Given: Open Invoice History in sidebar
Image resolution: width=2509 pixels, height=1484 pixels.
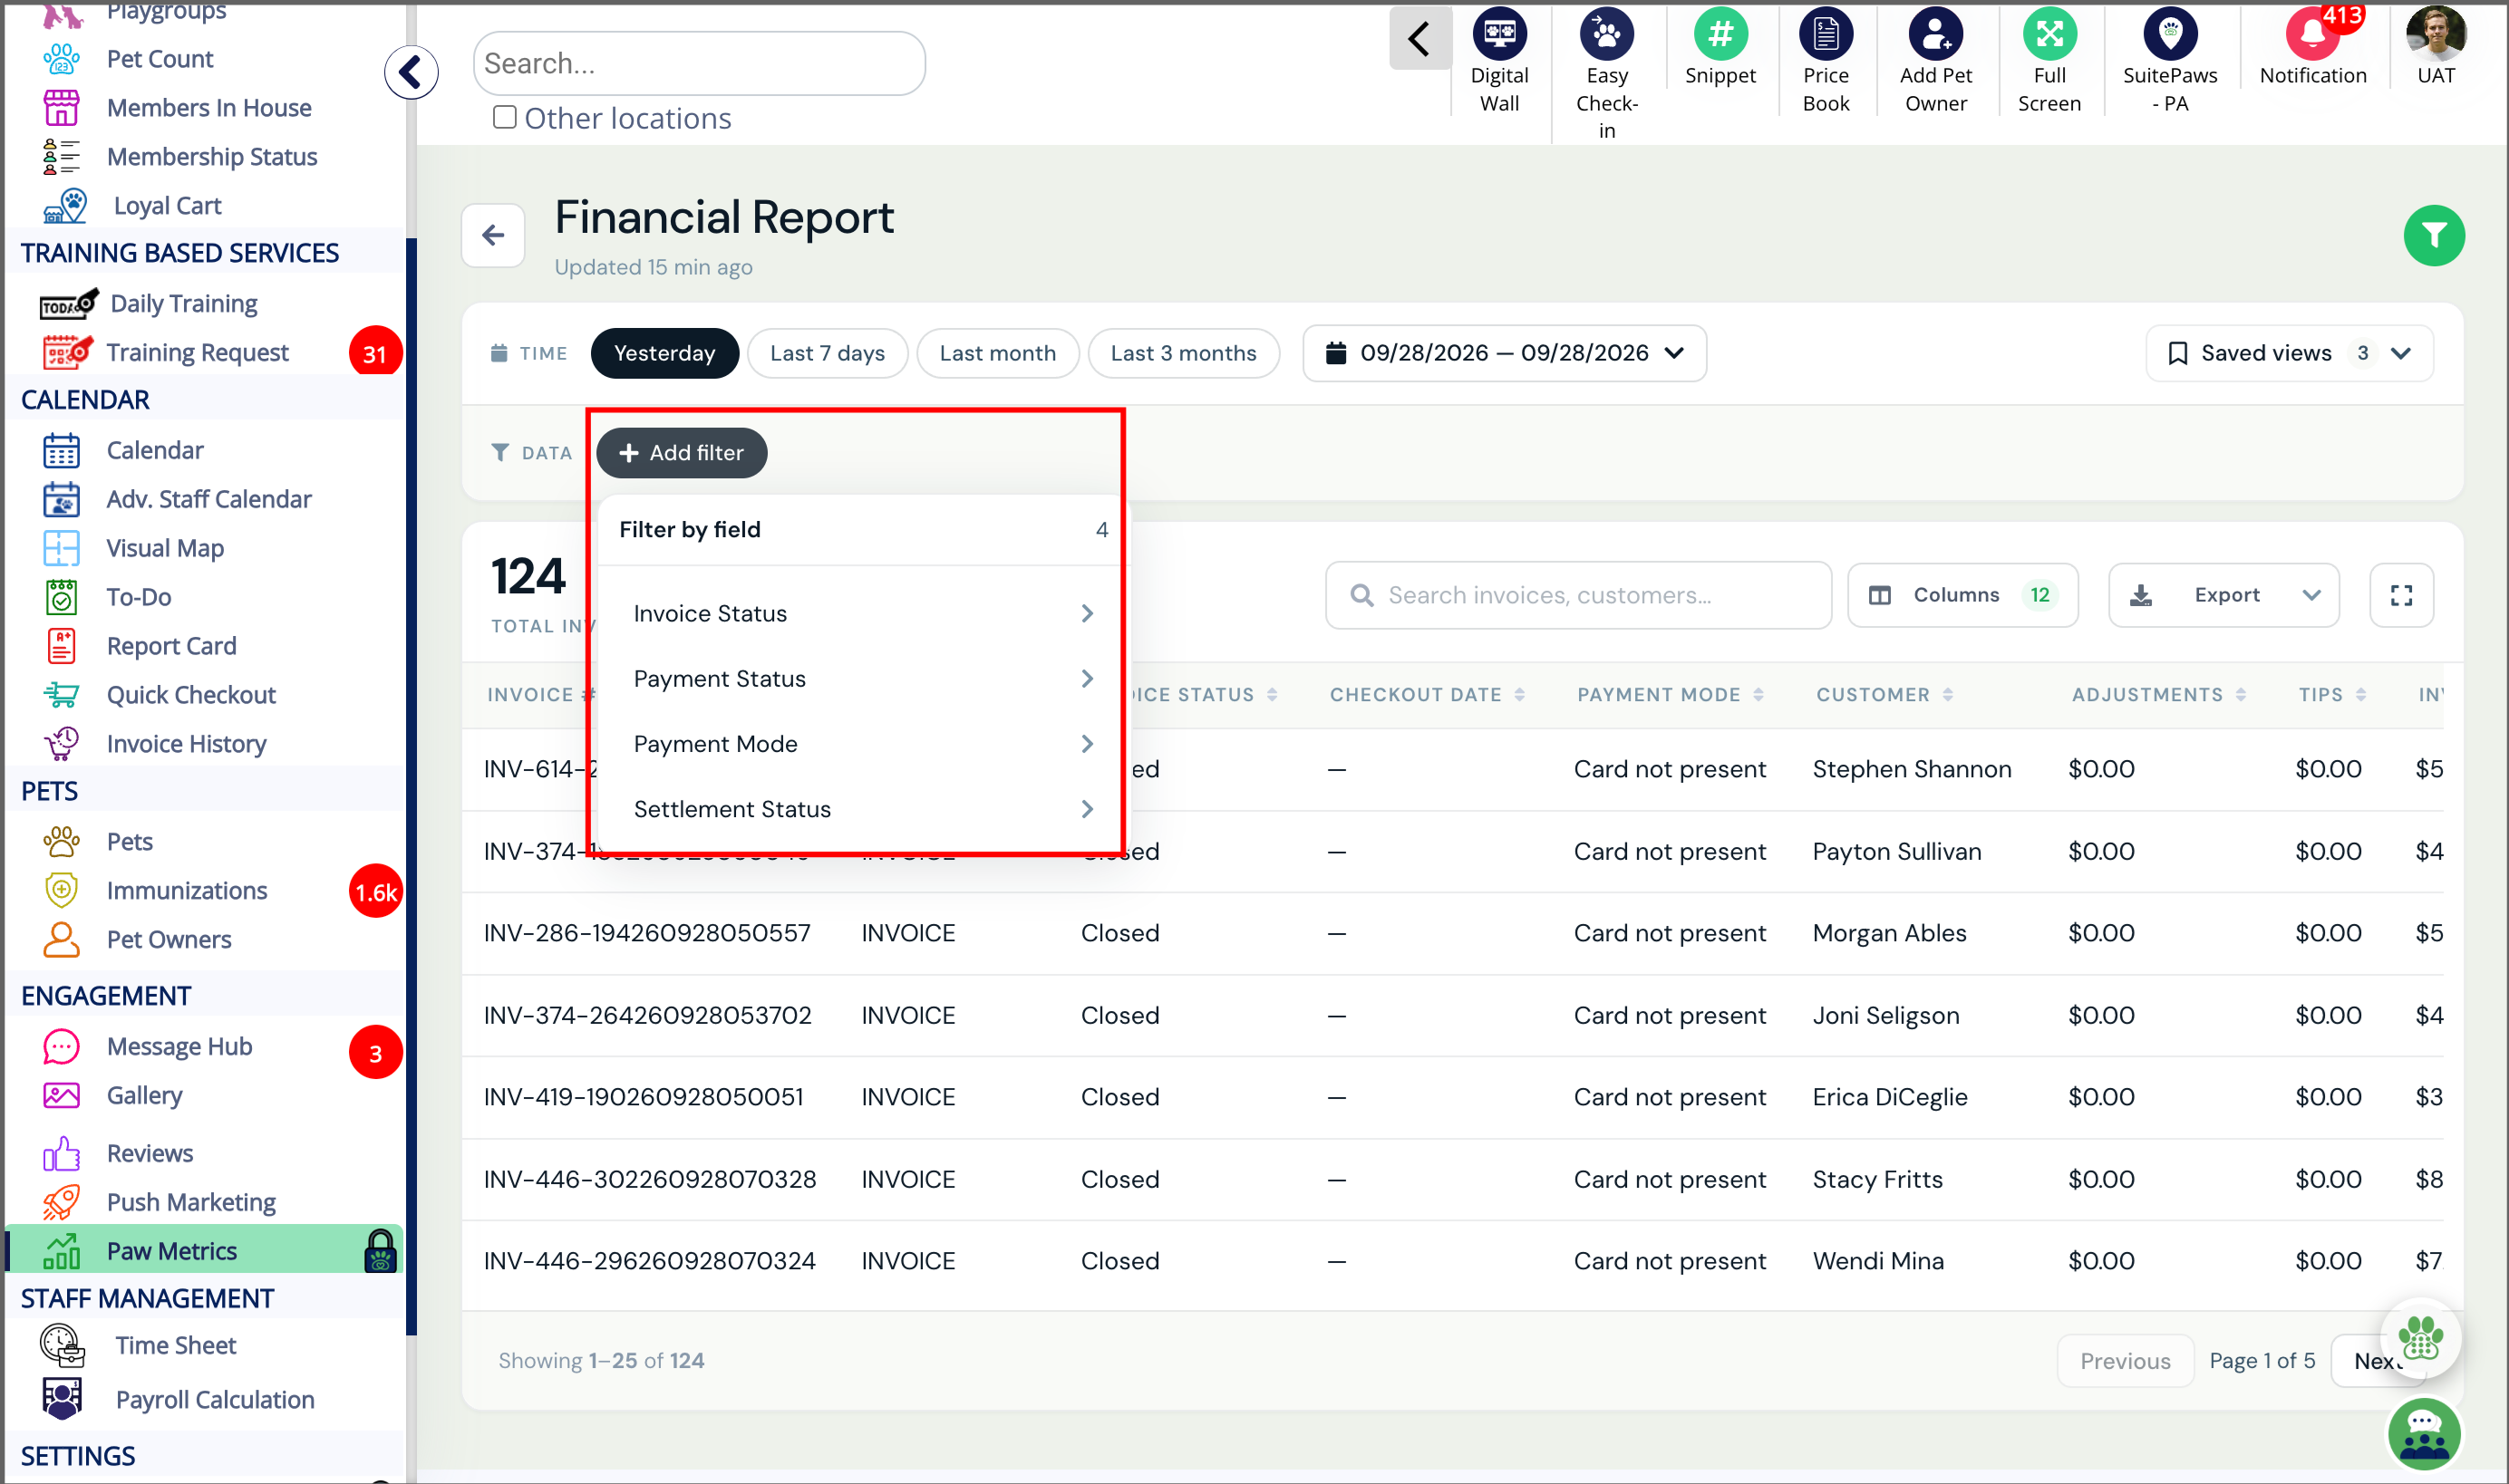Looking at the screenshot, I should 186,743.
